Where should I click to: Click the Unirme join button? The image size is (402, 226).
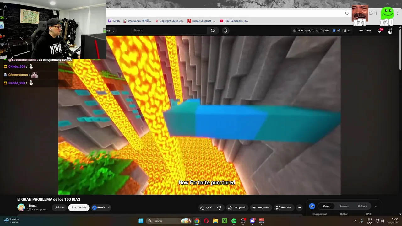click(59, 207)
